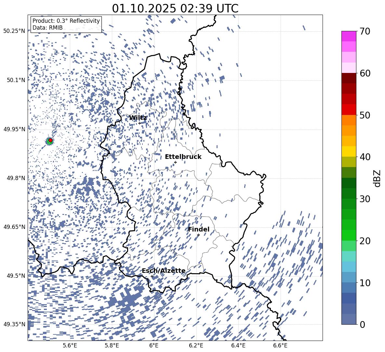Select the Wiltz city label

pos(138,118)
